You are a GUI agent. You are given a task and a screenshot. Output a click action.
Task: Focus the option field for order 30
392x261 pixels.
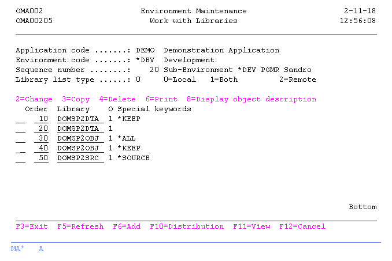pyautogui.click(x=20, y=139)
